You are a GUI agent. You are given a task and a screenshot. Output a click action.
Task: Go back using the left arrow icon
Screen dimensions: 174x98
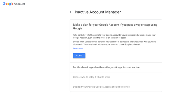[71, 12]
